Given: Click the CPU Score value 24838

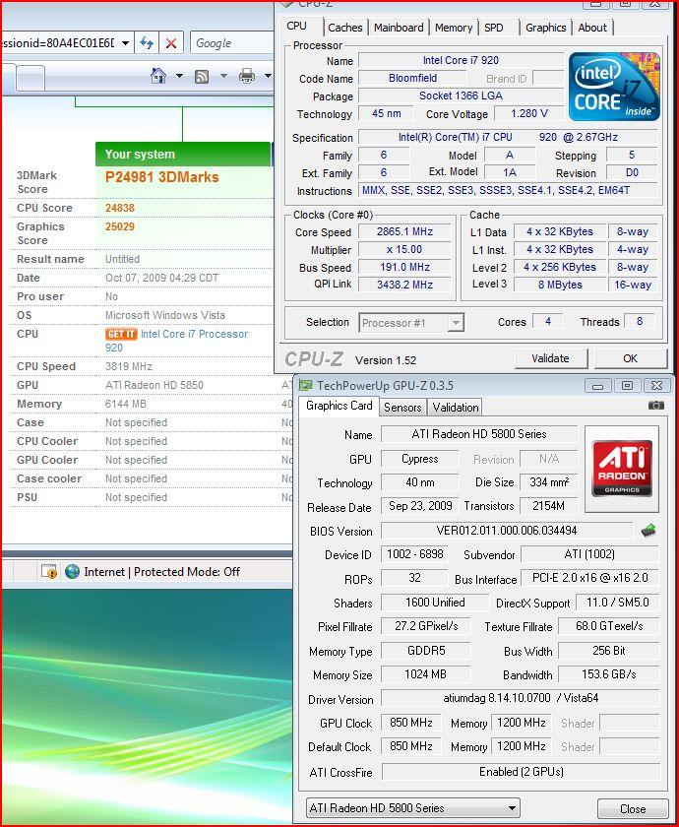Looking at the screenshot, I should (120, 208).
